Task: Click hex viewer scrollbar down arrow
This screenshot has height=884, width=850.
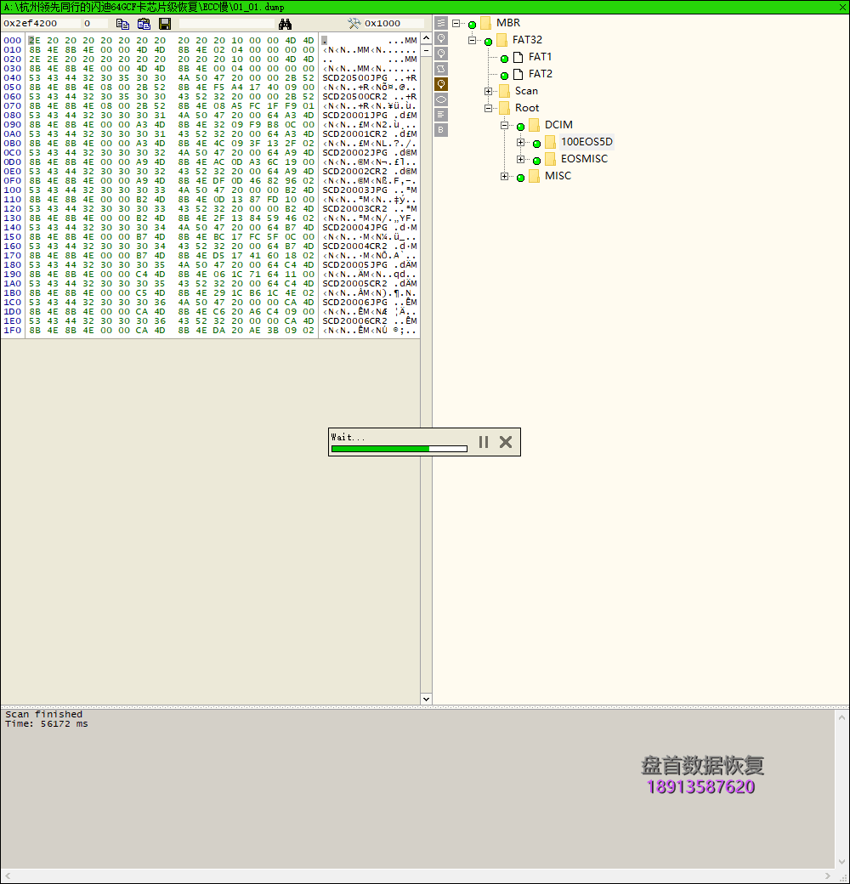Action: (426, 699)
